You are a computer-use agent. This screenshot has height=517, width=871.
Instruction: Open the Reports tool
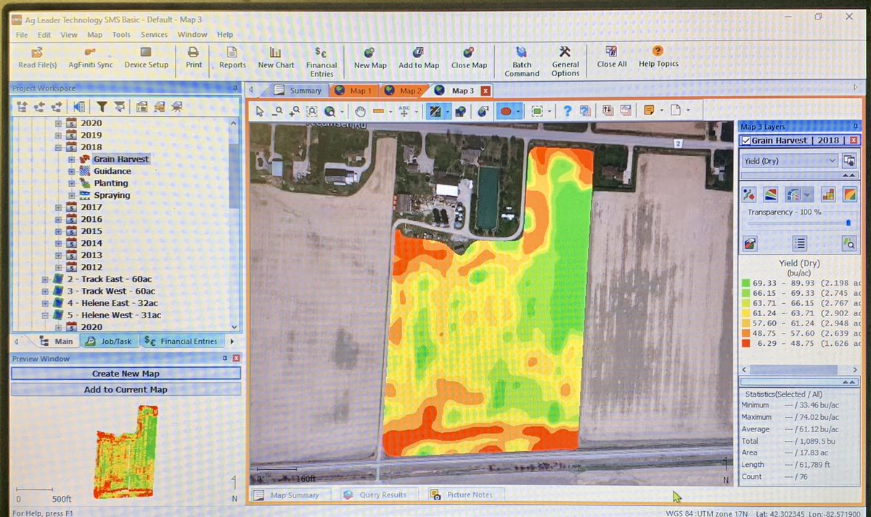pos(232,58)
